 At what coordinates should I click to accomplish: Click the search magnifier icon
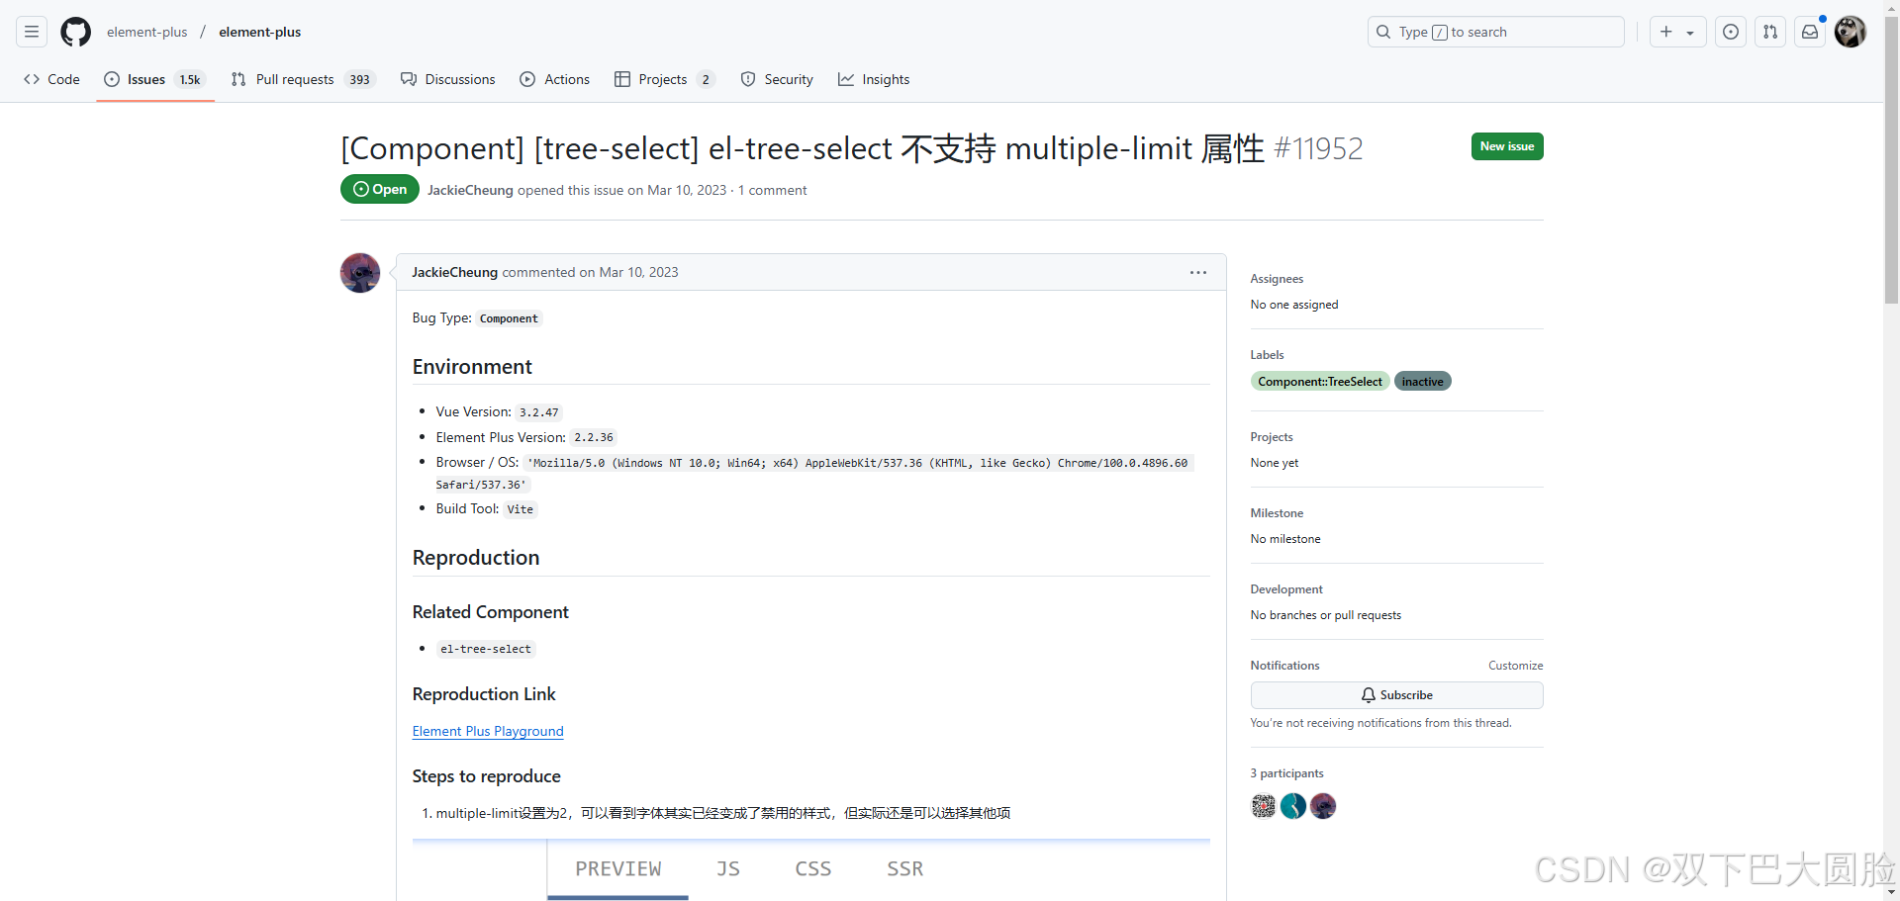pos(1382,32)
